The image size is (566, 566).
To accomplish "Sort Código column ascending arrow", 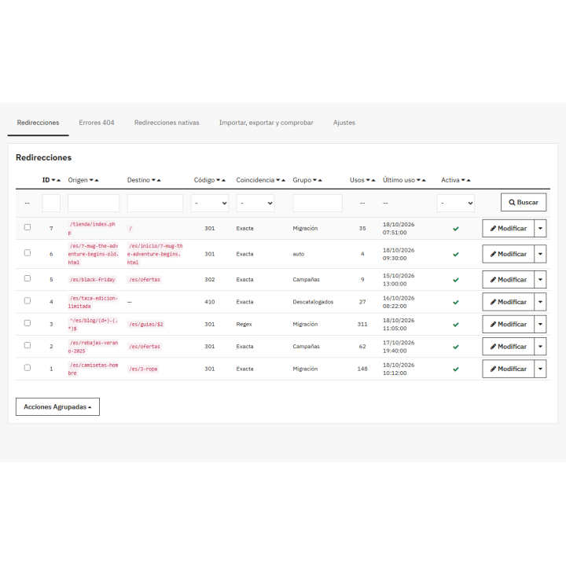I will (223, 180).
